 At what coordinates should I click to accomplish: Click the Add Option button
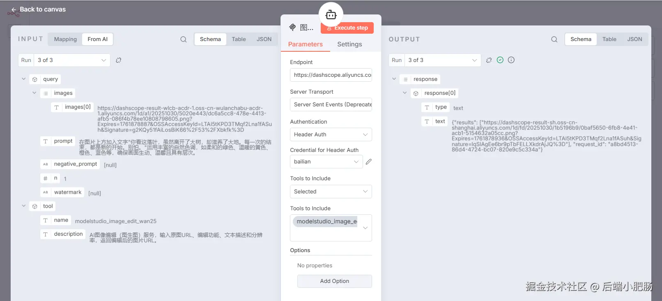click(335, 281)
